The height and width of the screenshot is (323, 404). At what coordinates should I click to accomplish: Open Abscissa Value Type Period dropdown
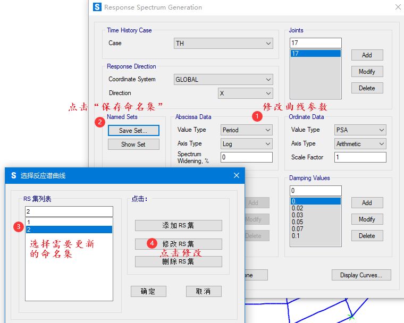coord(246,130)
